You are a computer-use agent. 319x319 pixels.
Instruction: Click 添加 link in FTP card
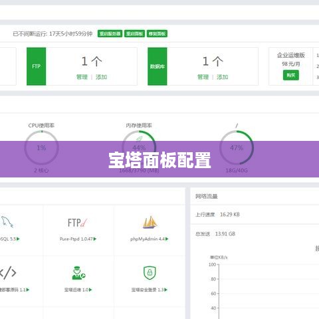tap(102, 77)
